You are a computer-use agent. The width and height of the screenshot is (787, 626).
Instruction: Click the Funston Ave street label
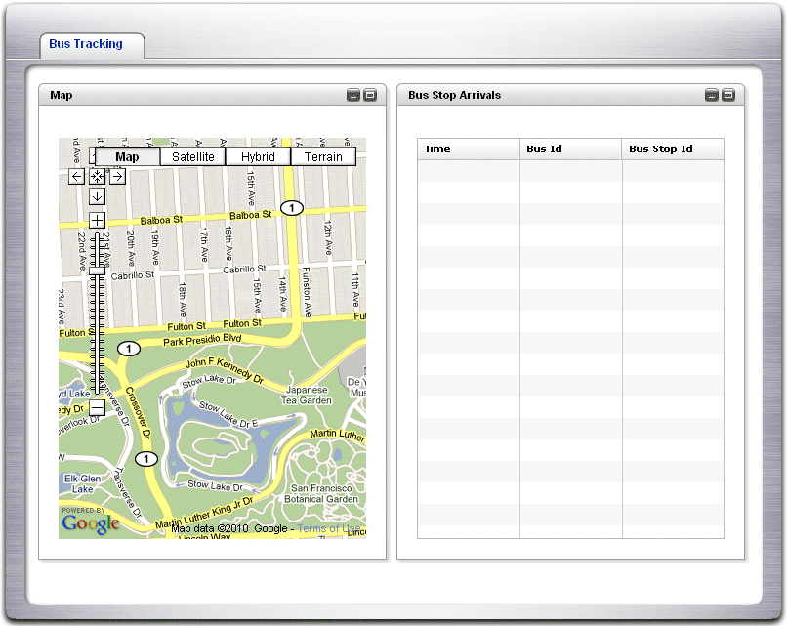click(307, 292)
